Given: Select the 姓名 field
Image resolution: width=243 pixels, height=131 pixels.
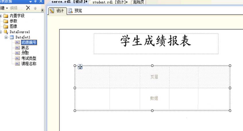Looking at the screenshot, I should pos(25,48).
